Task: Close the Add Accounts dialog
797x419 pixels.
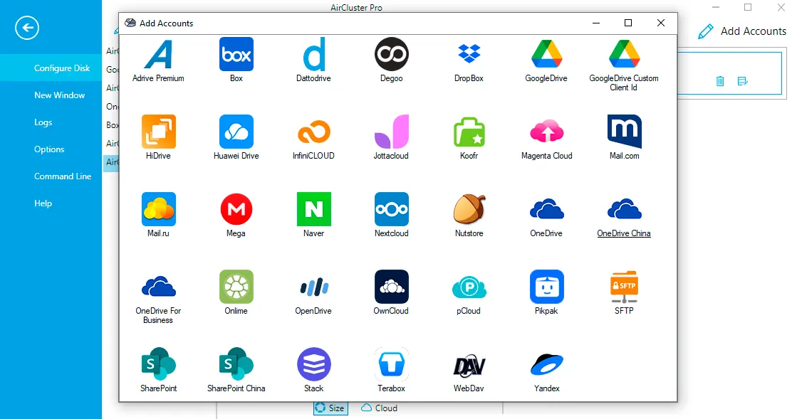Action: coord(661,23)
